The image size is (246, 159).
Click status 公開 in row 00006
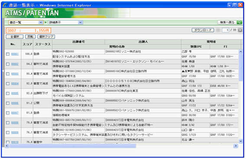click(36, 103)
